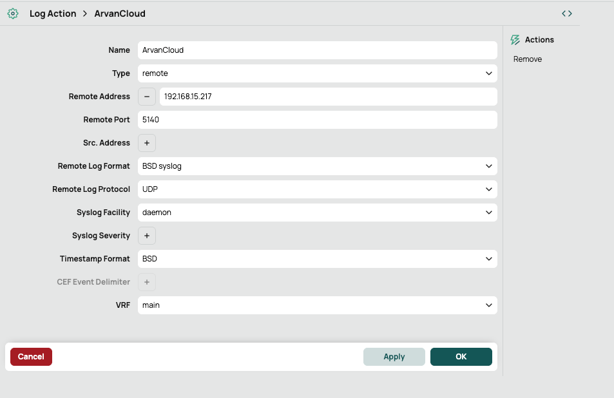Add a Syslog Severity value
The height and width of the screenshot is (398, 614).
[147, 236]
